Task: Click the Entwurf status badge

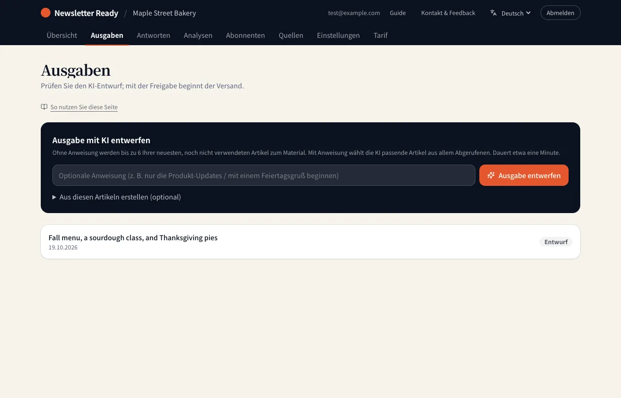Action: pos(556,242)
